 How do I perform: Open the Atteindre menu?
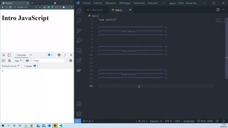[139, 3]
